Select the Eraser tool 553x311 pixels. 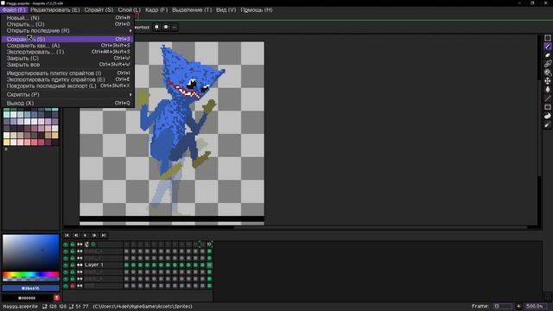pyautogui.click(x=547, y=55)
